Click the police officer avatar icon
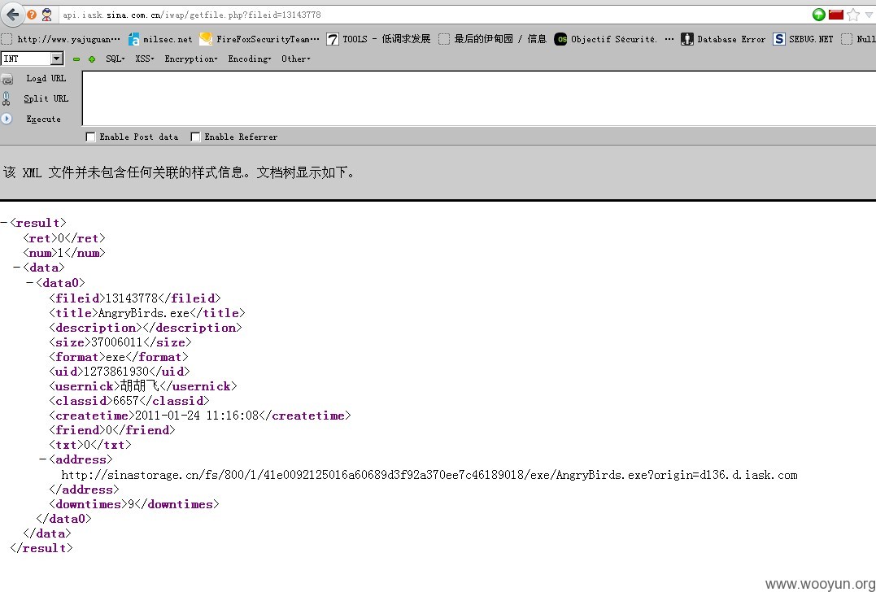This screenshot has height=592, width=876. click(x=47, y=15)
